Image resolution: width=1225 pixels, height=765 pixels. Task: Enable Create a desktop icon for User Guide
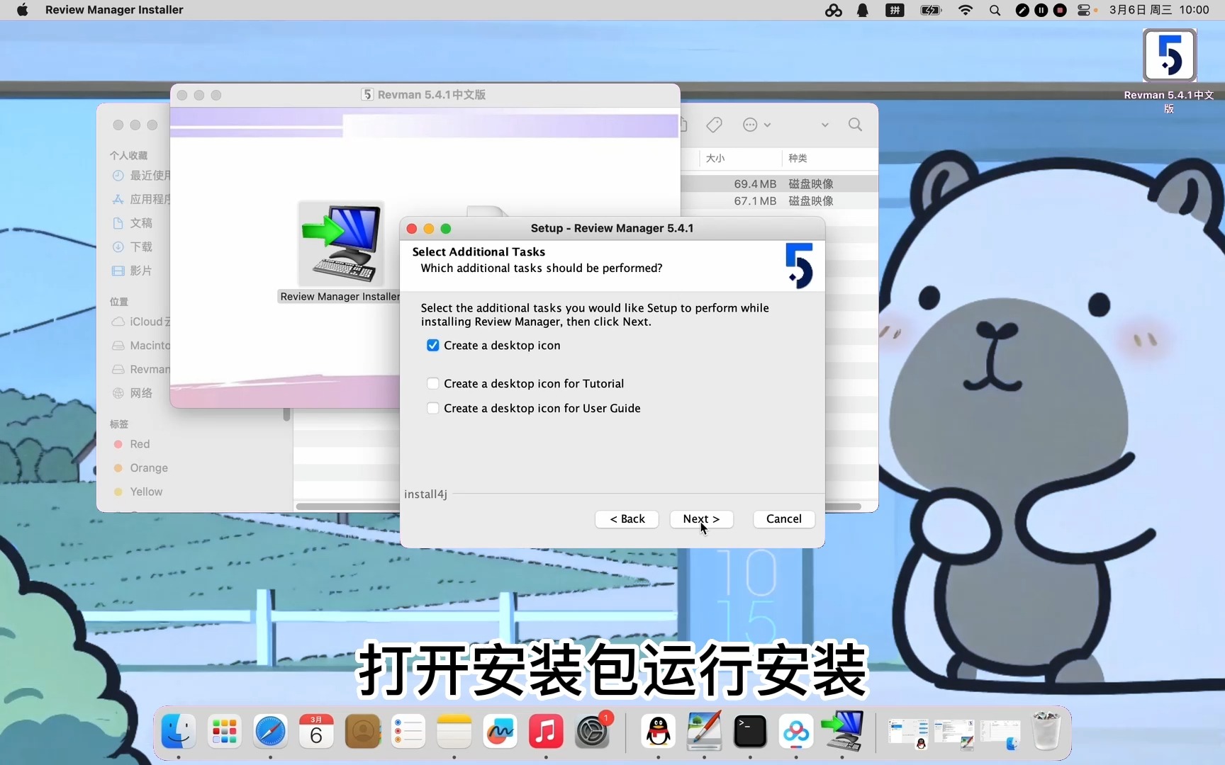tap(432, 408)
